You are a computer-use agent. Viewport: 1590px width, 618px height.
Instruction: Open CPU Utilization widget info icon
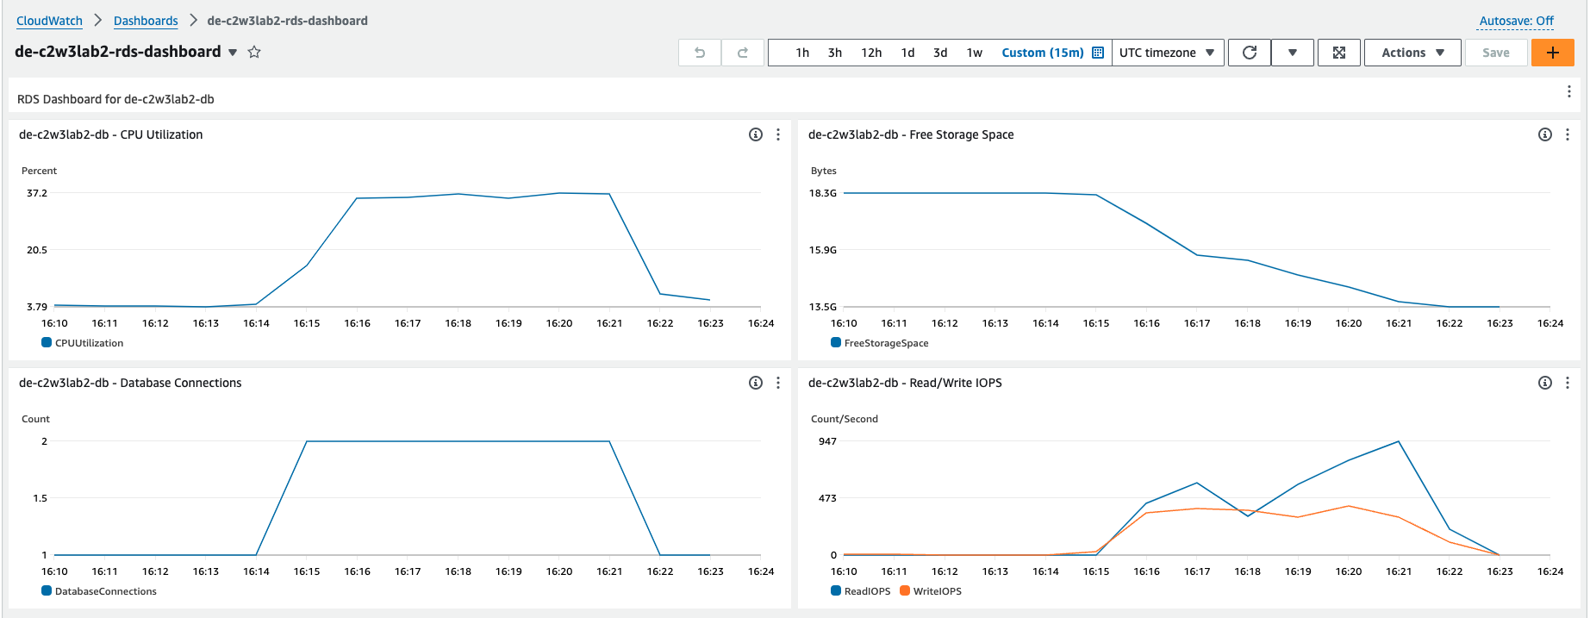point(755,134)
